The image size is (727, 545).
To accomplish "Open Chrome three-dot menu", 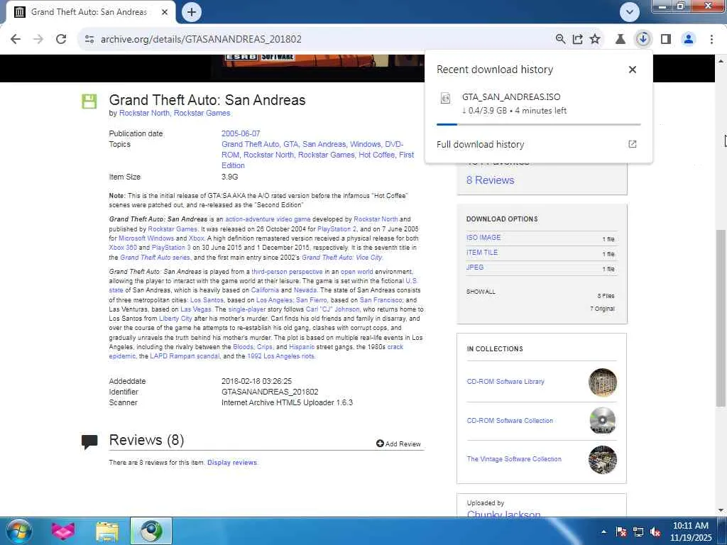I will click(x=711, y=39).
